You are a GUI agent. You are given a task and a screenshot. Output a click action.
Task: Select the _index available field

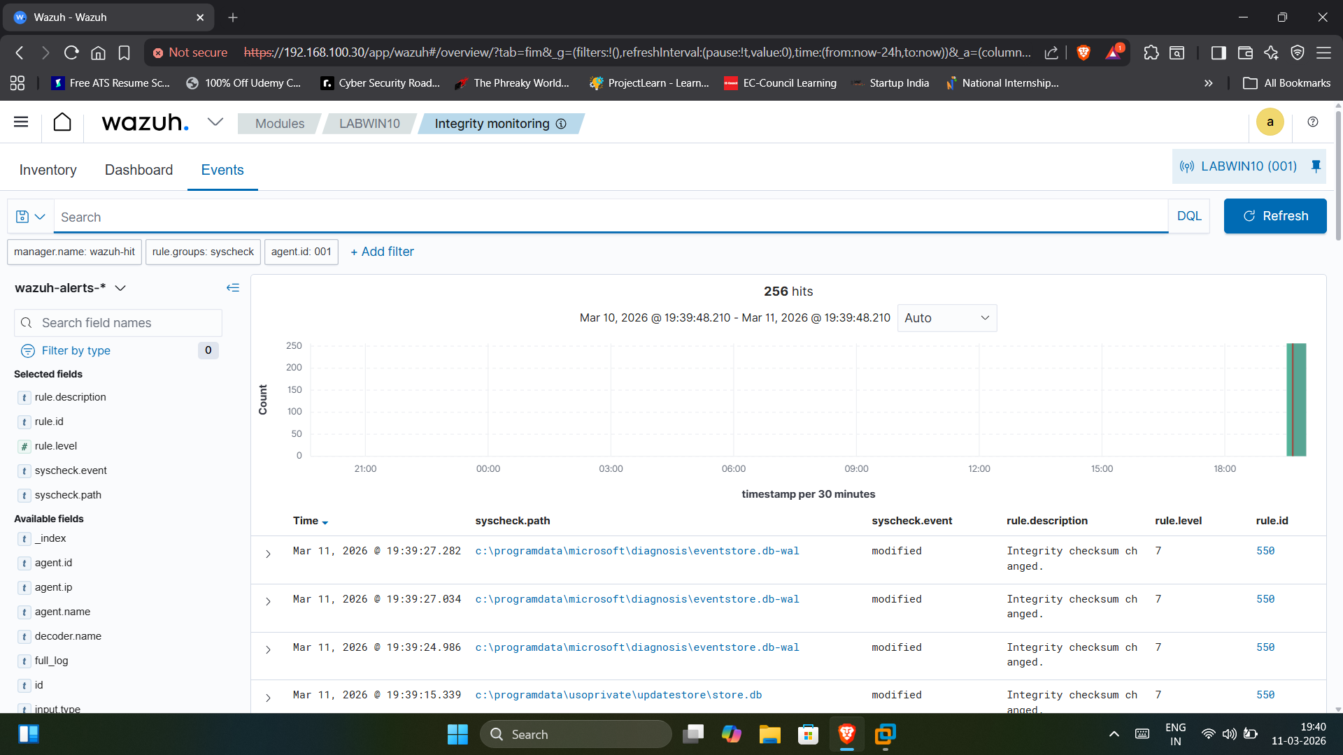pos(50,538)
